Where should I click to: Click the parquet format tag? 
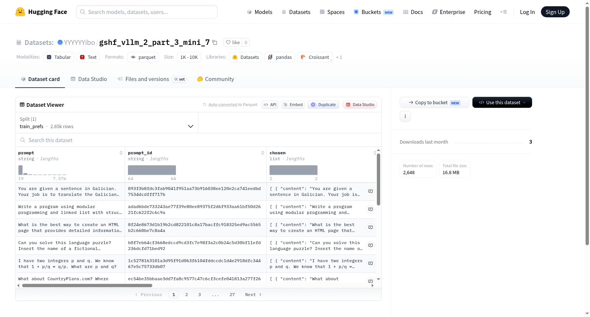(143, 57)
